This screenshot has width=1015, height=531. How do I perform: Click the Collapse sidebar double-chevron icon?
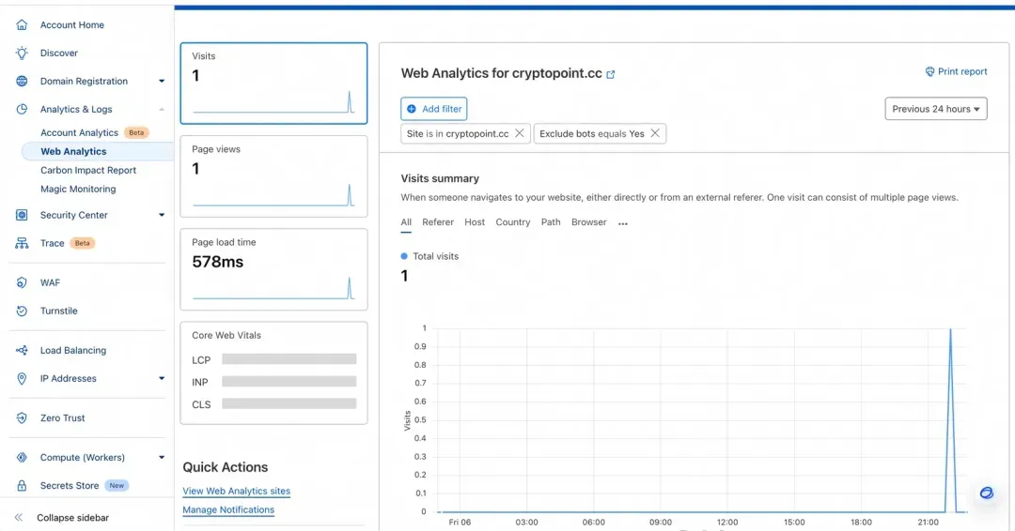[x=19, y=518]
